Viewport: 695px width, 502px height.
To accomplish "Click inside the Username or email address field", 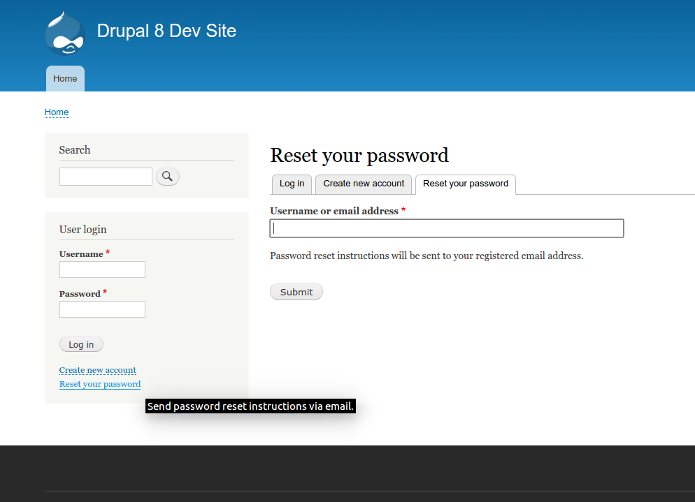I will [446, 228].
